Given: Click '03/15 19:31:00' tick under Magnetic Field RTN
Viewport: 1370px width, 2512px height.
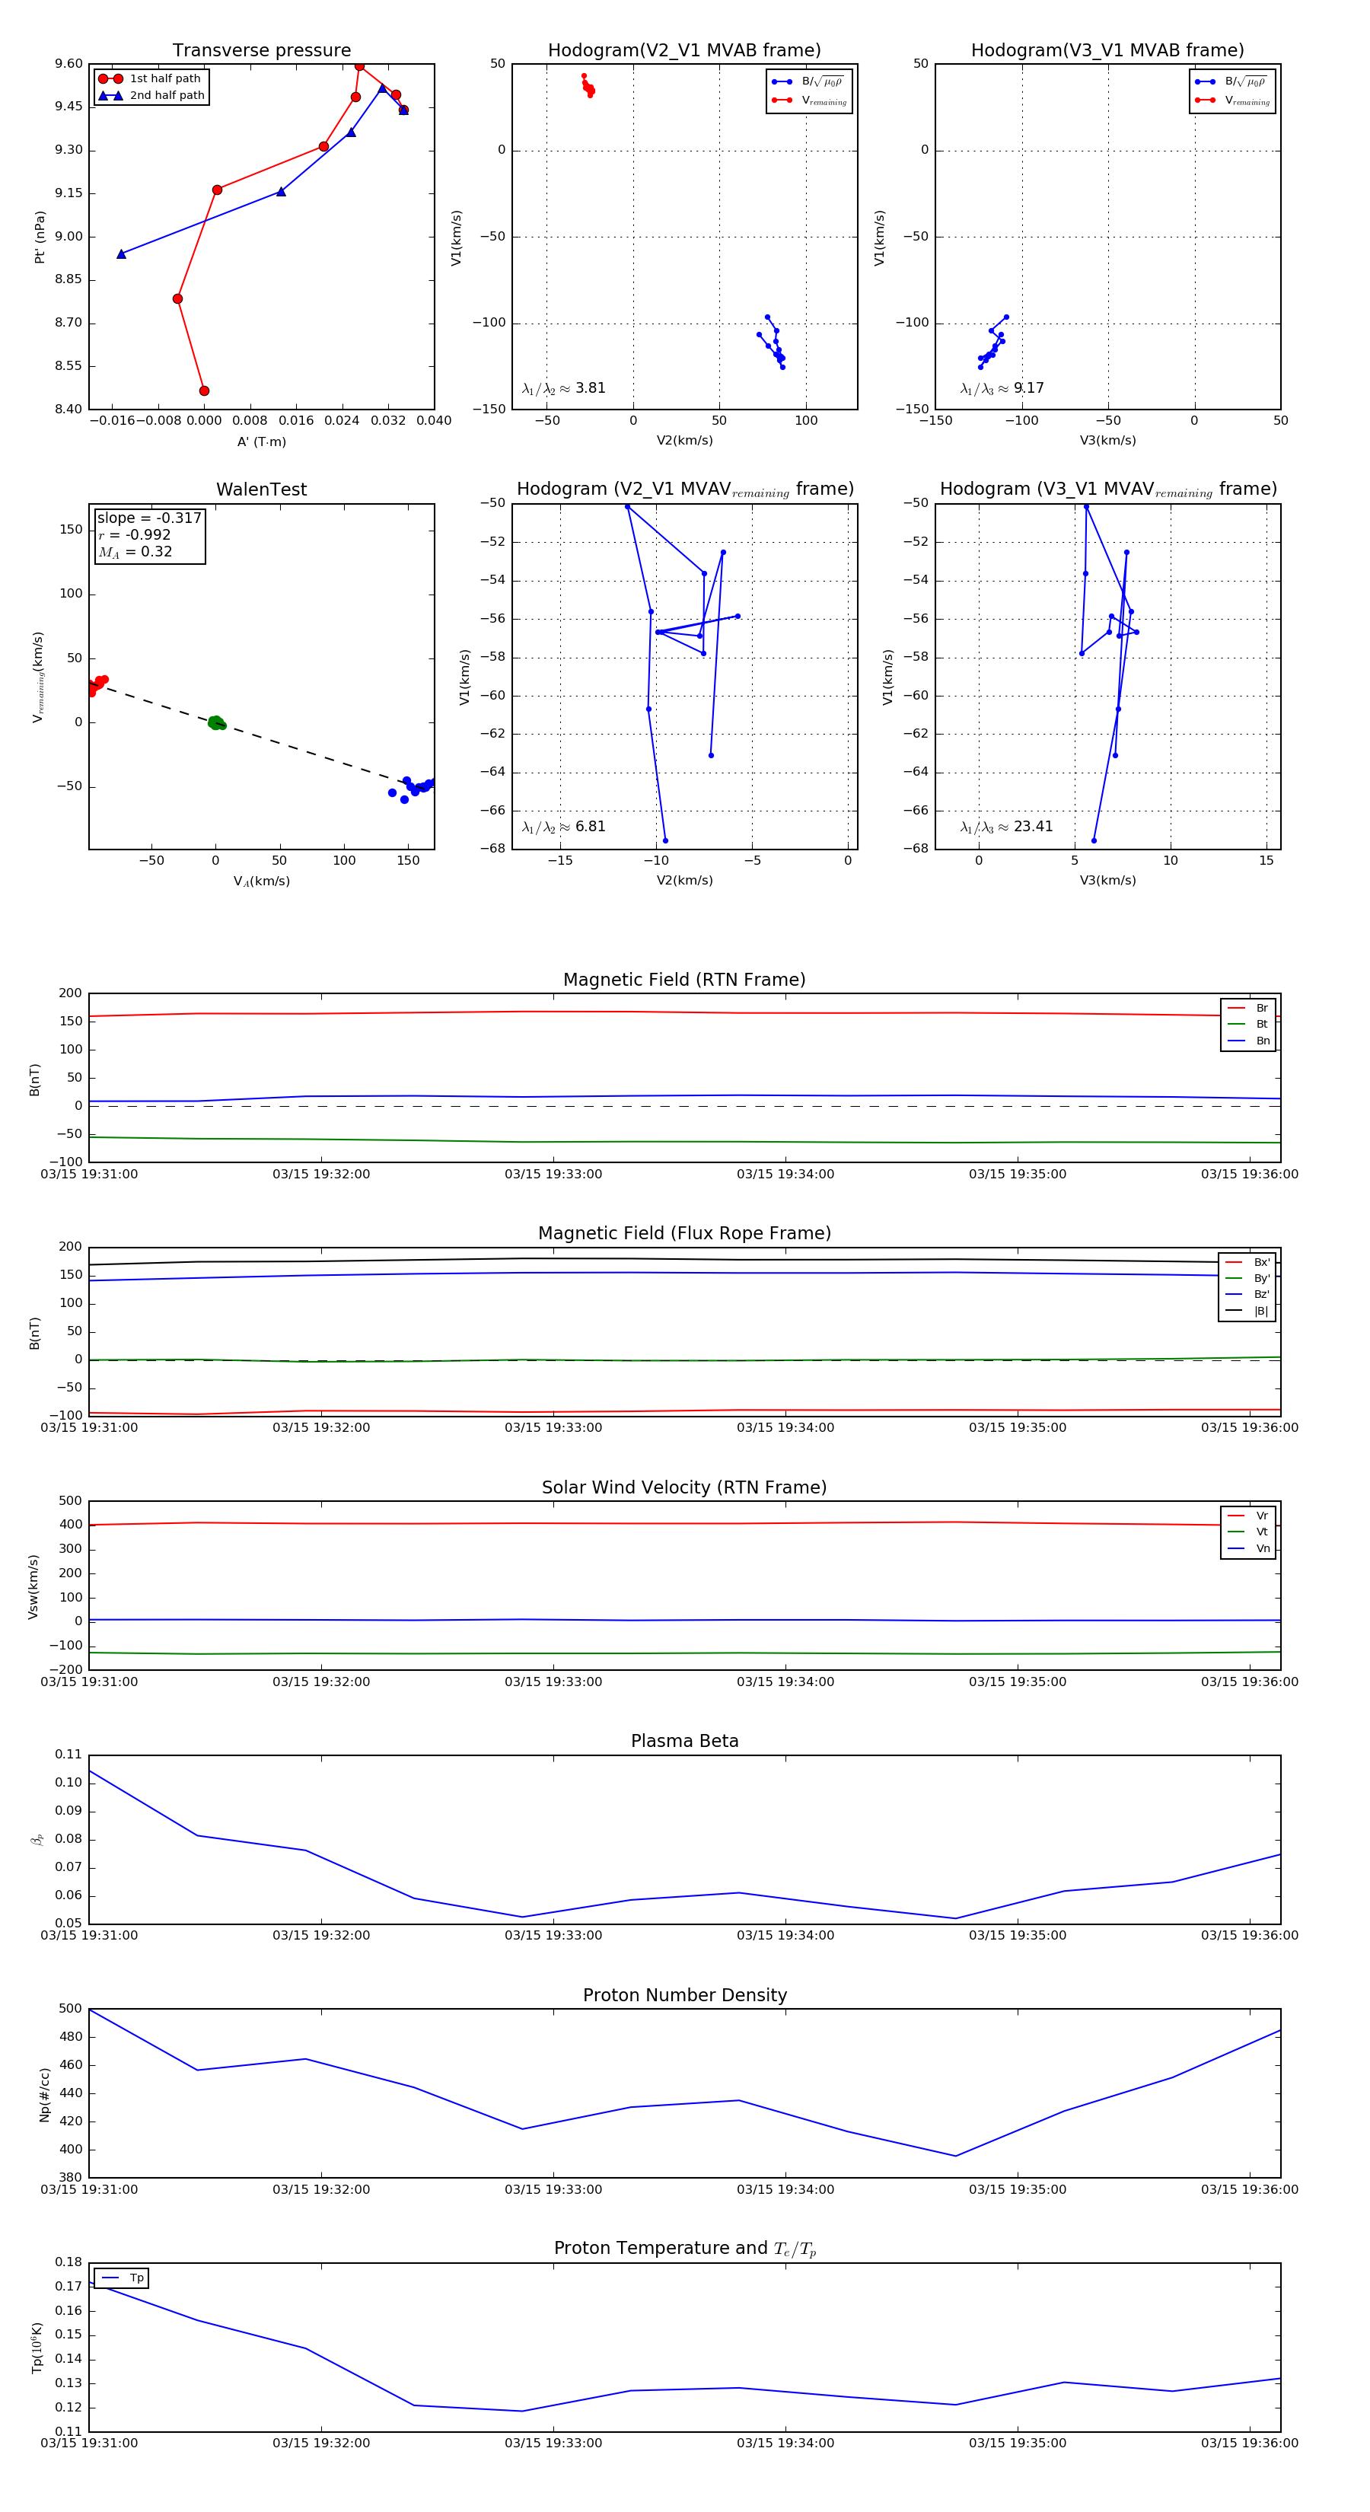Looking at the screenshot, I should [89, 1174].
